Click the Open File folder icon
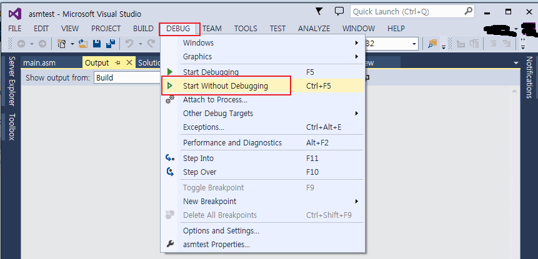The width and height of the screenshot is (538, 259). (83, 44)
